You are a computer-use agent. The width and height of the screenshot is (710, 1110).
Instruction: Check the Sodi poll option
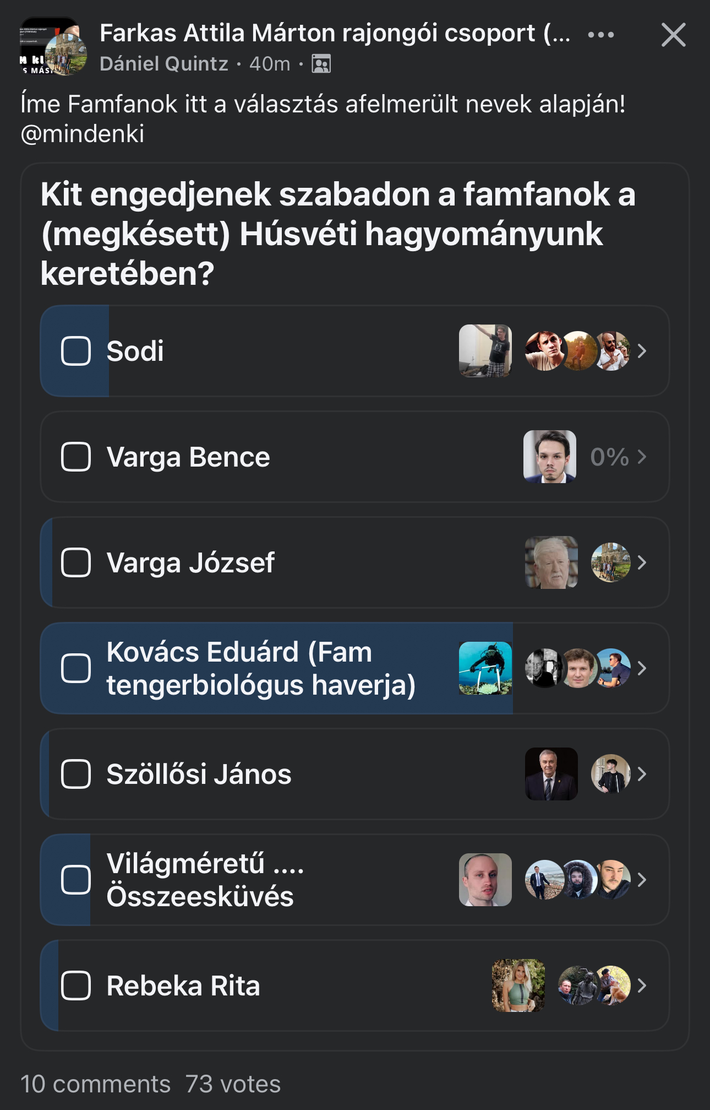[76, 351]
